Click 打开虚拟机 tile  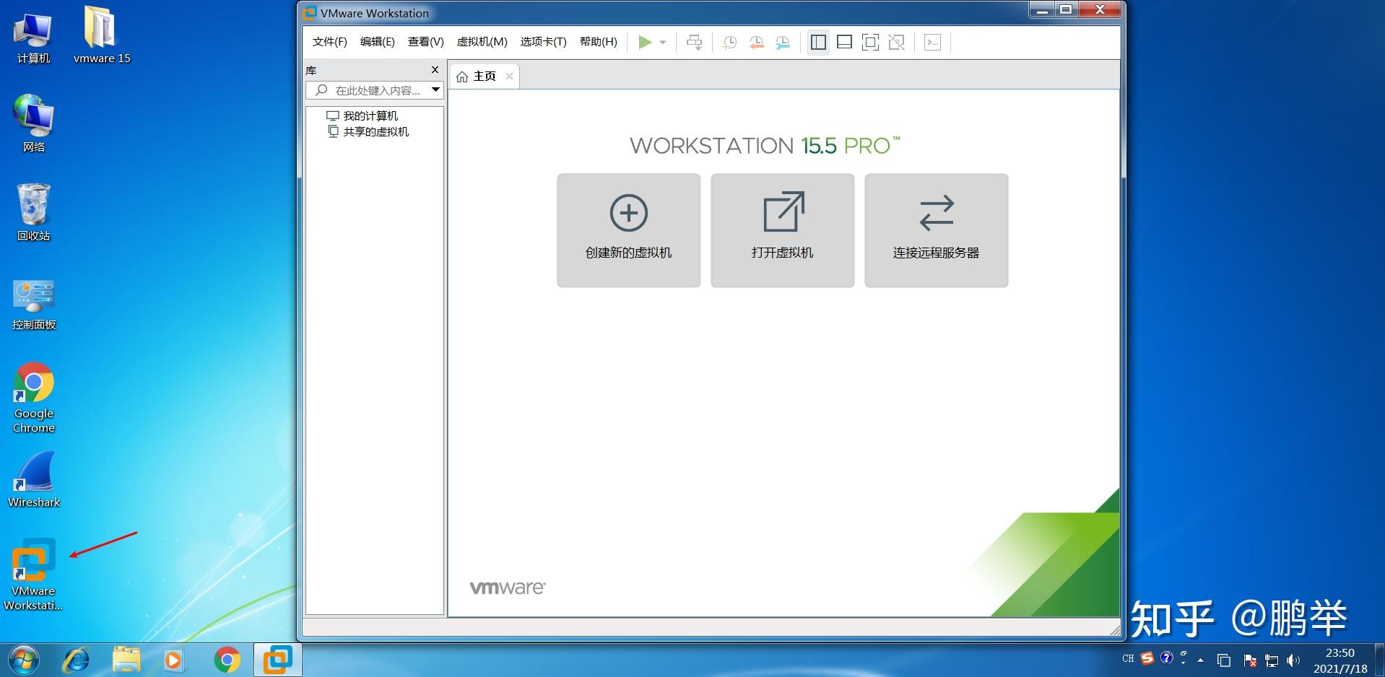pyautogui.click(x=782, y=230)
